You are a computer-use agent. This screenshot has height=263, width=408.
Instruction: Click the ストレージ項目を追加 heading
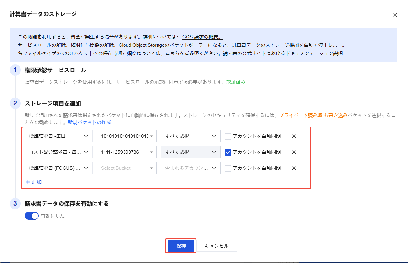(53, 103)
